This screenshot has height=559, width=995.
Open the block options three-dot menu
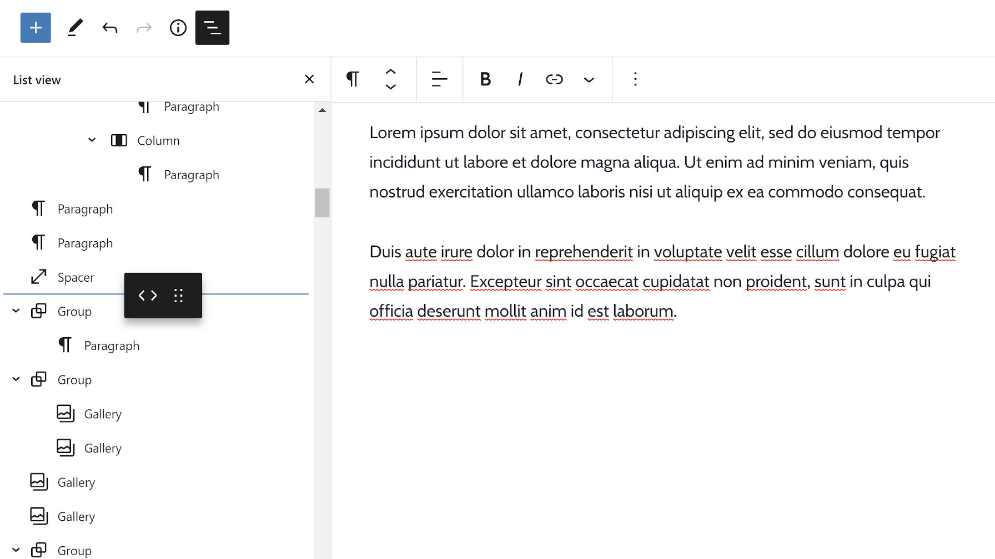(x=635, y=79)
